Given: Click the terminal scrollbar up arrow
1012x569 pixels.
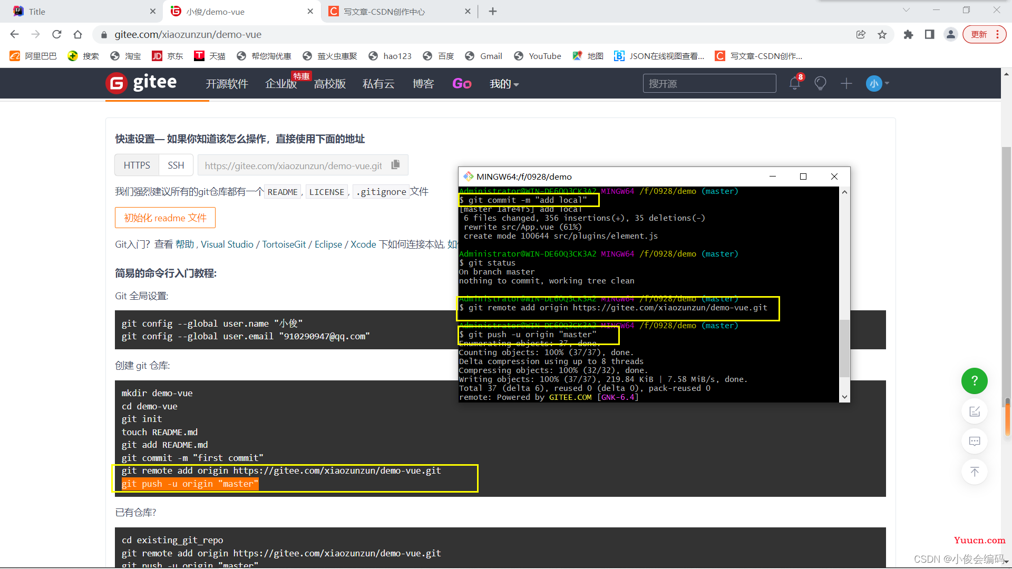Looking at the screenshot, I should [x=844, y=192].
